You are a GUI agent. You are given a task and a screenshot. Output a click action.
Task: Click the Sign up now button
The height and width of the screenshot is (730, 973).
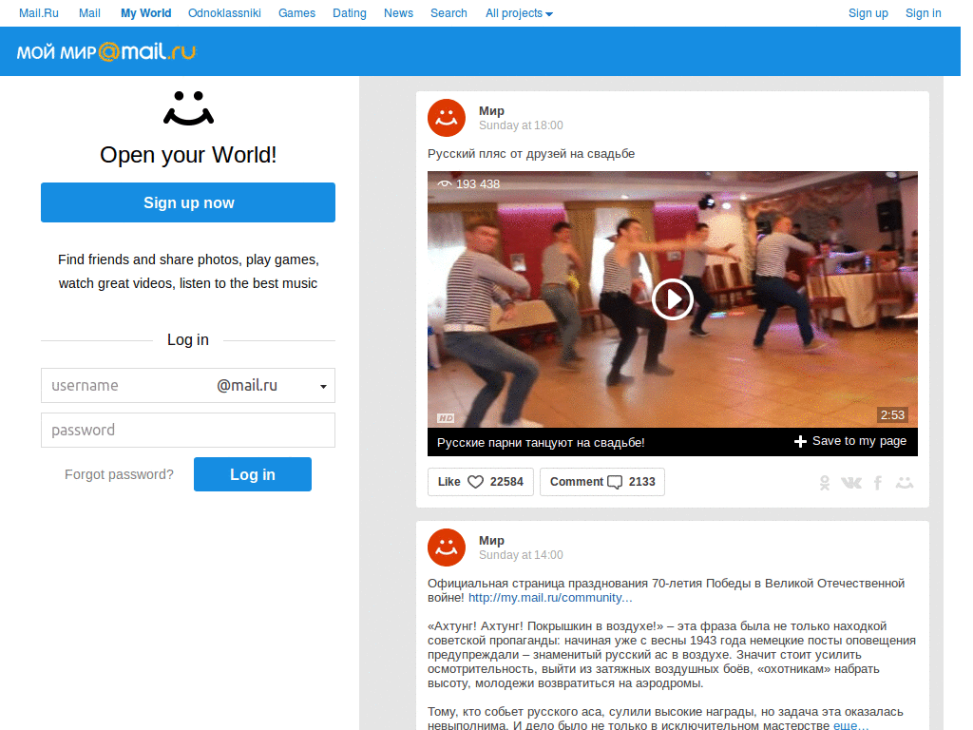click(188, 202)
